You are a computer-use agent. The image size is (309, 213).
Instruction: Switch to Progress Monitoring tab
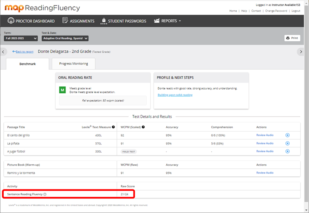tap(73, 64)
